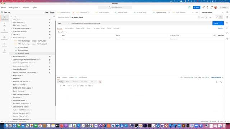Switch to the request Body tab
This screenshot has width=230, height=129.
tap(88, 28)
